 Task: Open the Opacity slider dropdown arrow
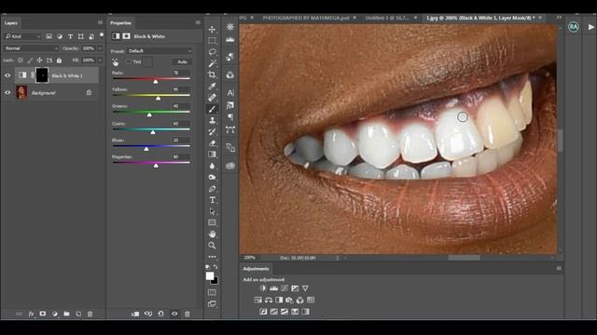(100, 48)
